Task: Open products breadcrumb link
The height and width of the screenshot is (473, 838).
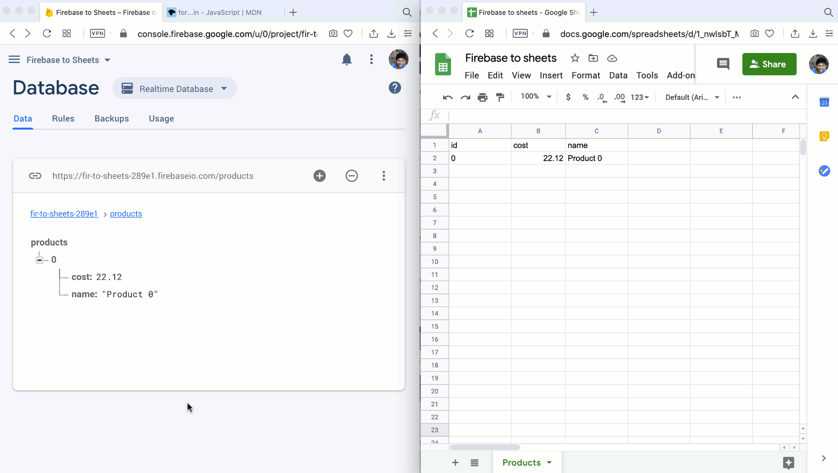Action: pyautogui.click(x=126, y=214)
